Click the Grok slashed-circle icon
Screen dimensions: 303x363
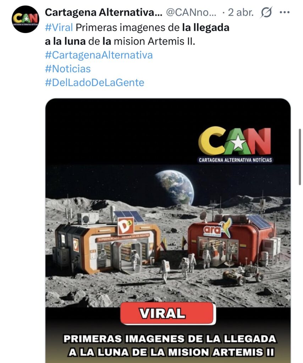tap(266, 12)
